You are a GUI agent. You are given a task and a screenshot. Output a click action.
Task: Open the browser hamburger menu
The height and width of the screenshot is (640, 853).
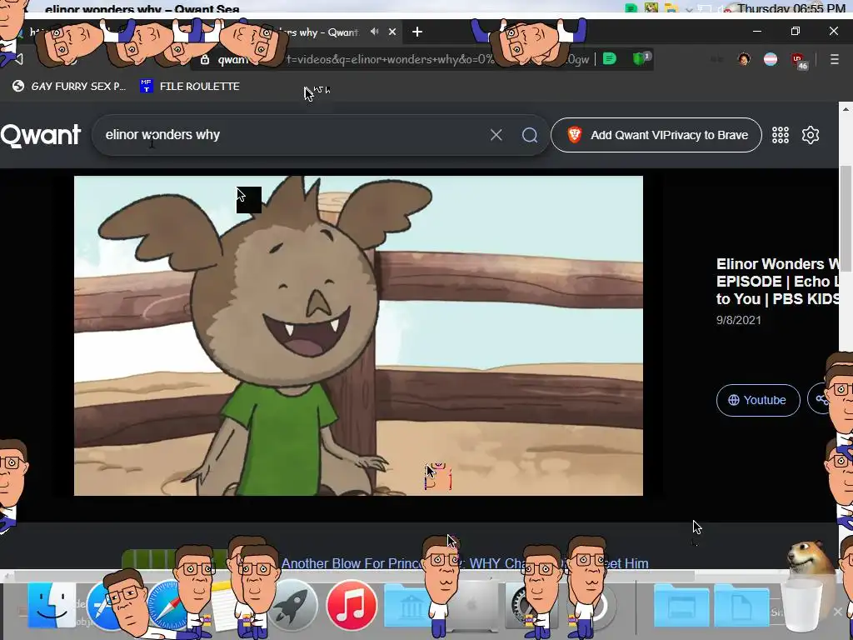click(x=835, y=59)
